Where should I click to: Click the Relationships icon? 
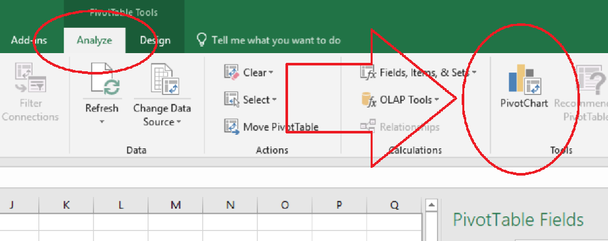[368, 126]
